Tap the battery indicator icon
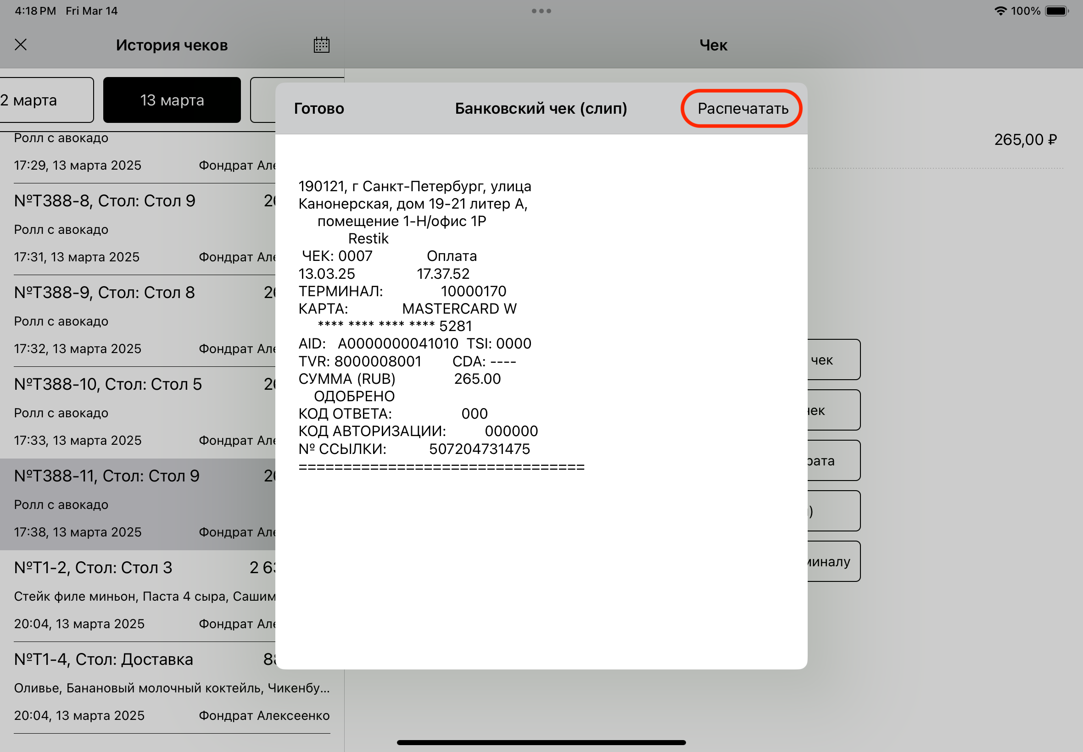 [x=1056, y=11]
